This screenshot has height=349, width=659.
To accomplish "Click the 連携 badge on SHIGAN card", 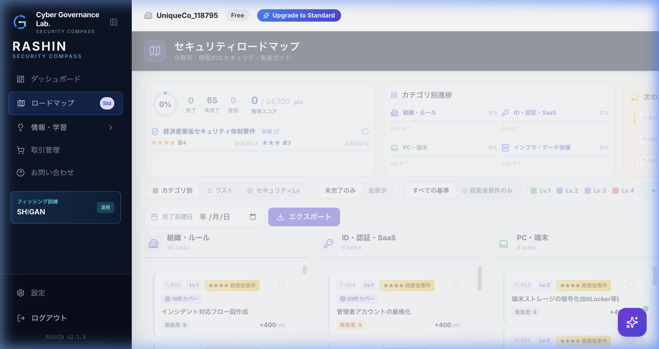I will pyautogui.click(x=106, y=207).
